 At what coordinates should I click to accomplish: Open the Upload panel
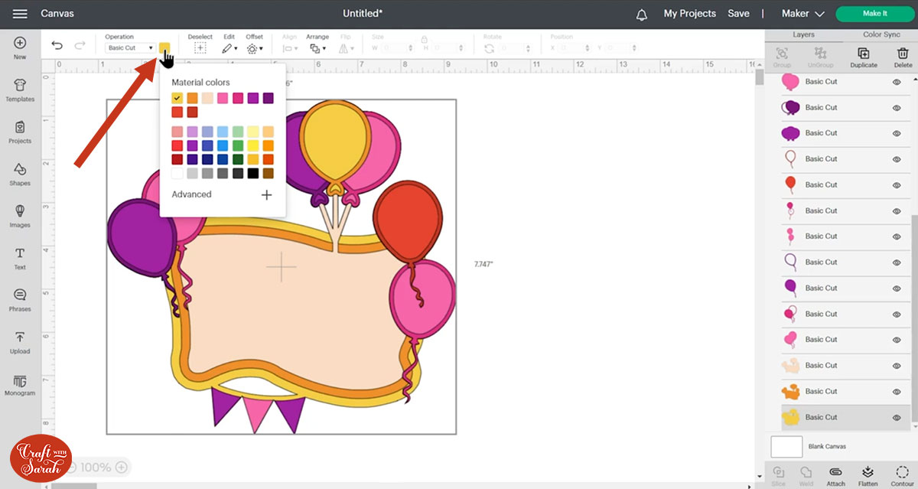point(20,341)
